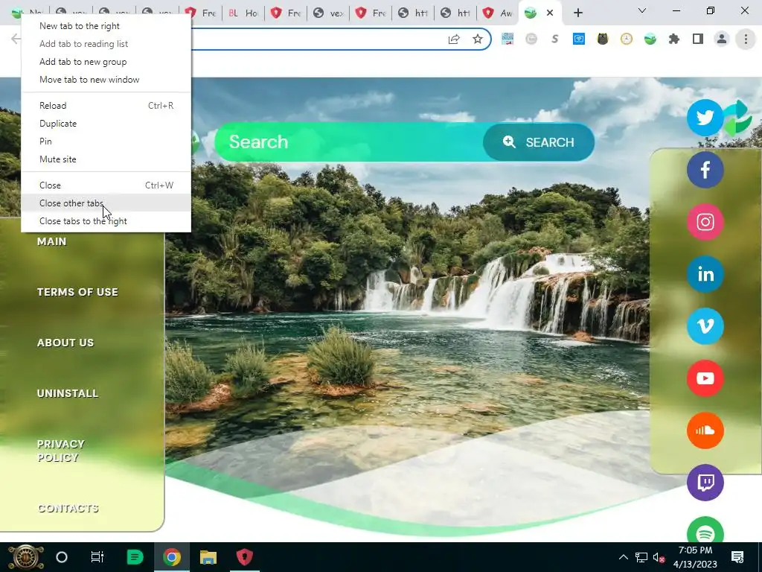Open the Extensions puzzle icon
This screenshot has width=762, height=572.
click(x=674, y=39)
